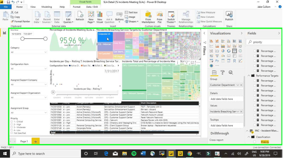Insert a Text box
The image size is (283, 158).
click(x=131, y=12)
